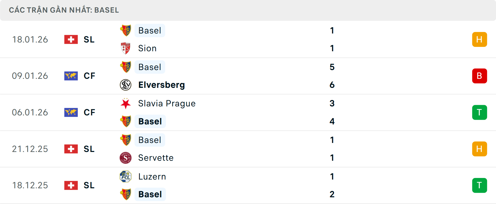This screenshot has height=204, width=496.
Task: Click the green T badge for Luzern match
Action: (x=479, y=185)
